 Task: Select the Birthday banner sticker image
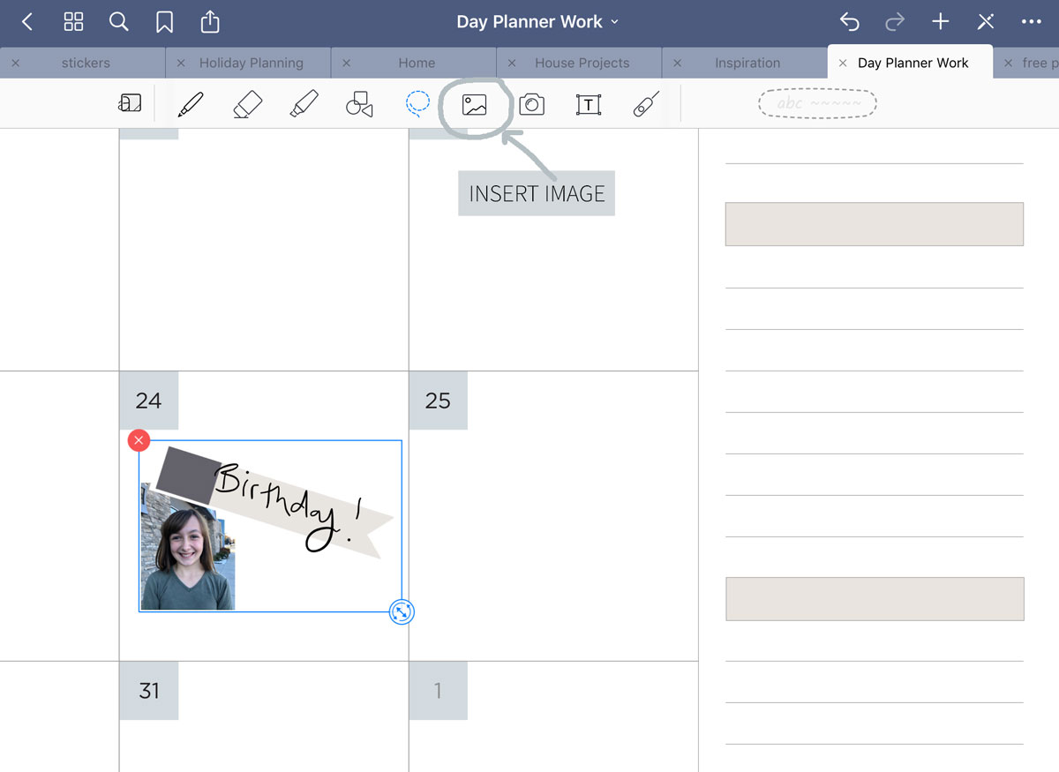pos(274,503)
